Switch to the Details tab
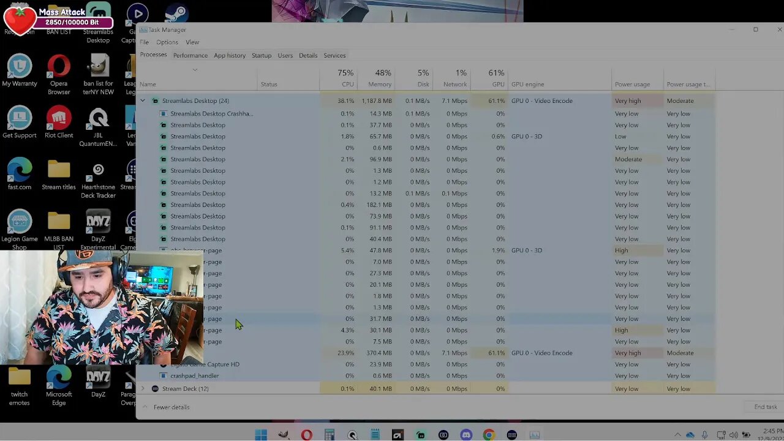Image resolution: width=784 pixels, height=441 pixels. [308, 55]
